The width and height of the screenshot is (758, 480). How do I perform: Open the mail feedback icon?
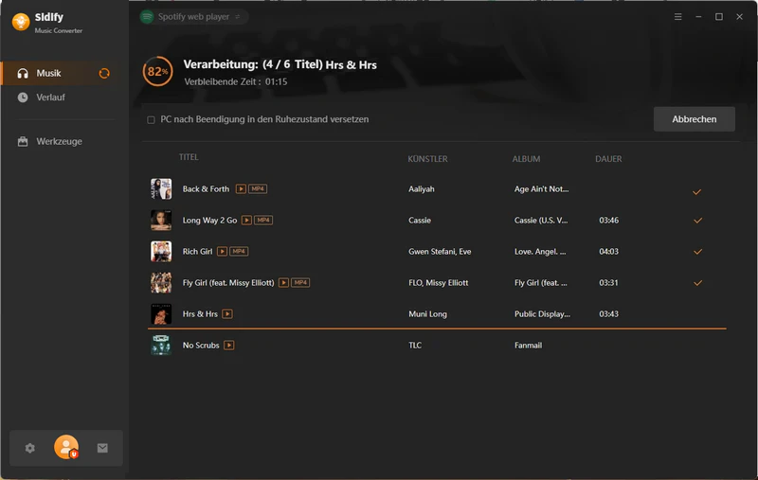[x=102, y=448]
